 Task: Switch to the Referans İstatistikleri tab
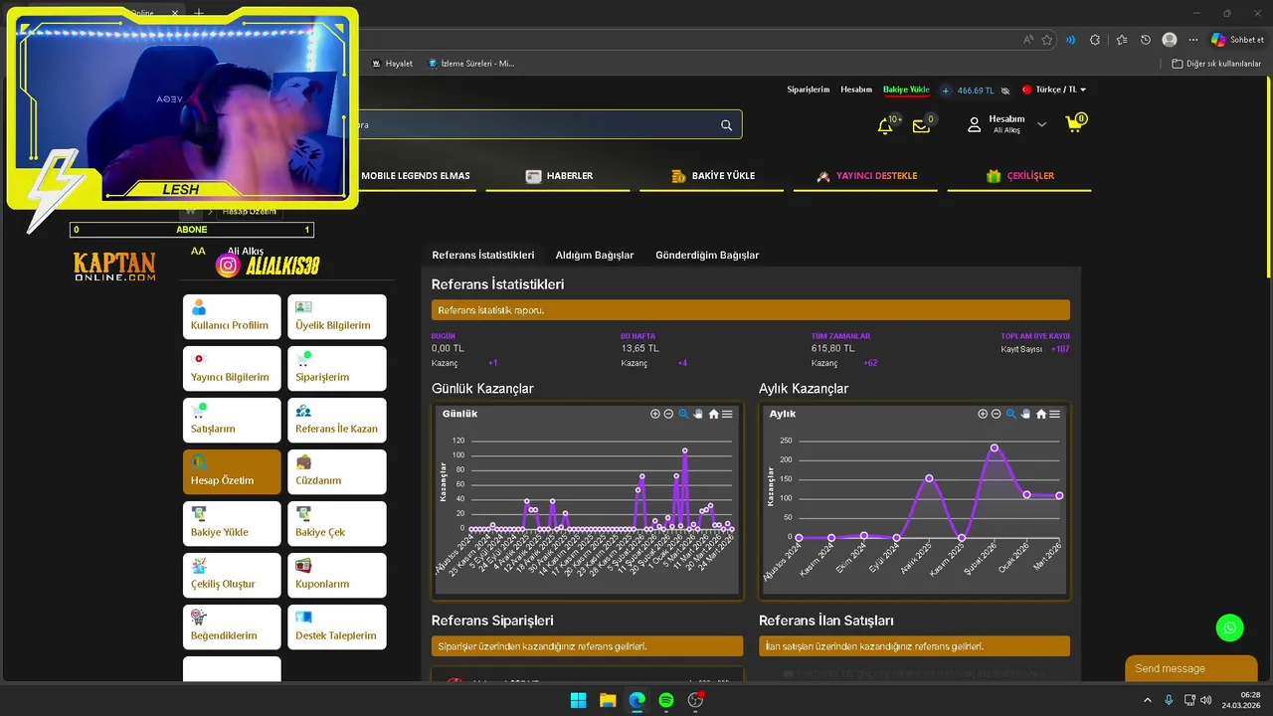point(482,255)
